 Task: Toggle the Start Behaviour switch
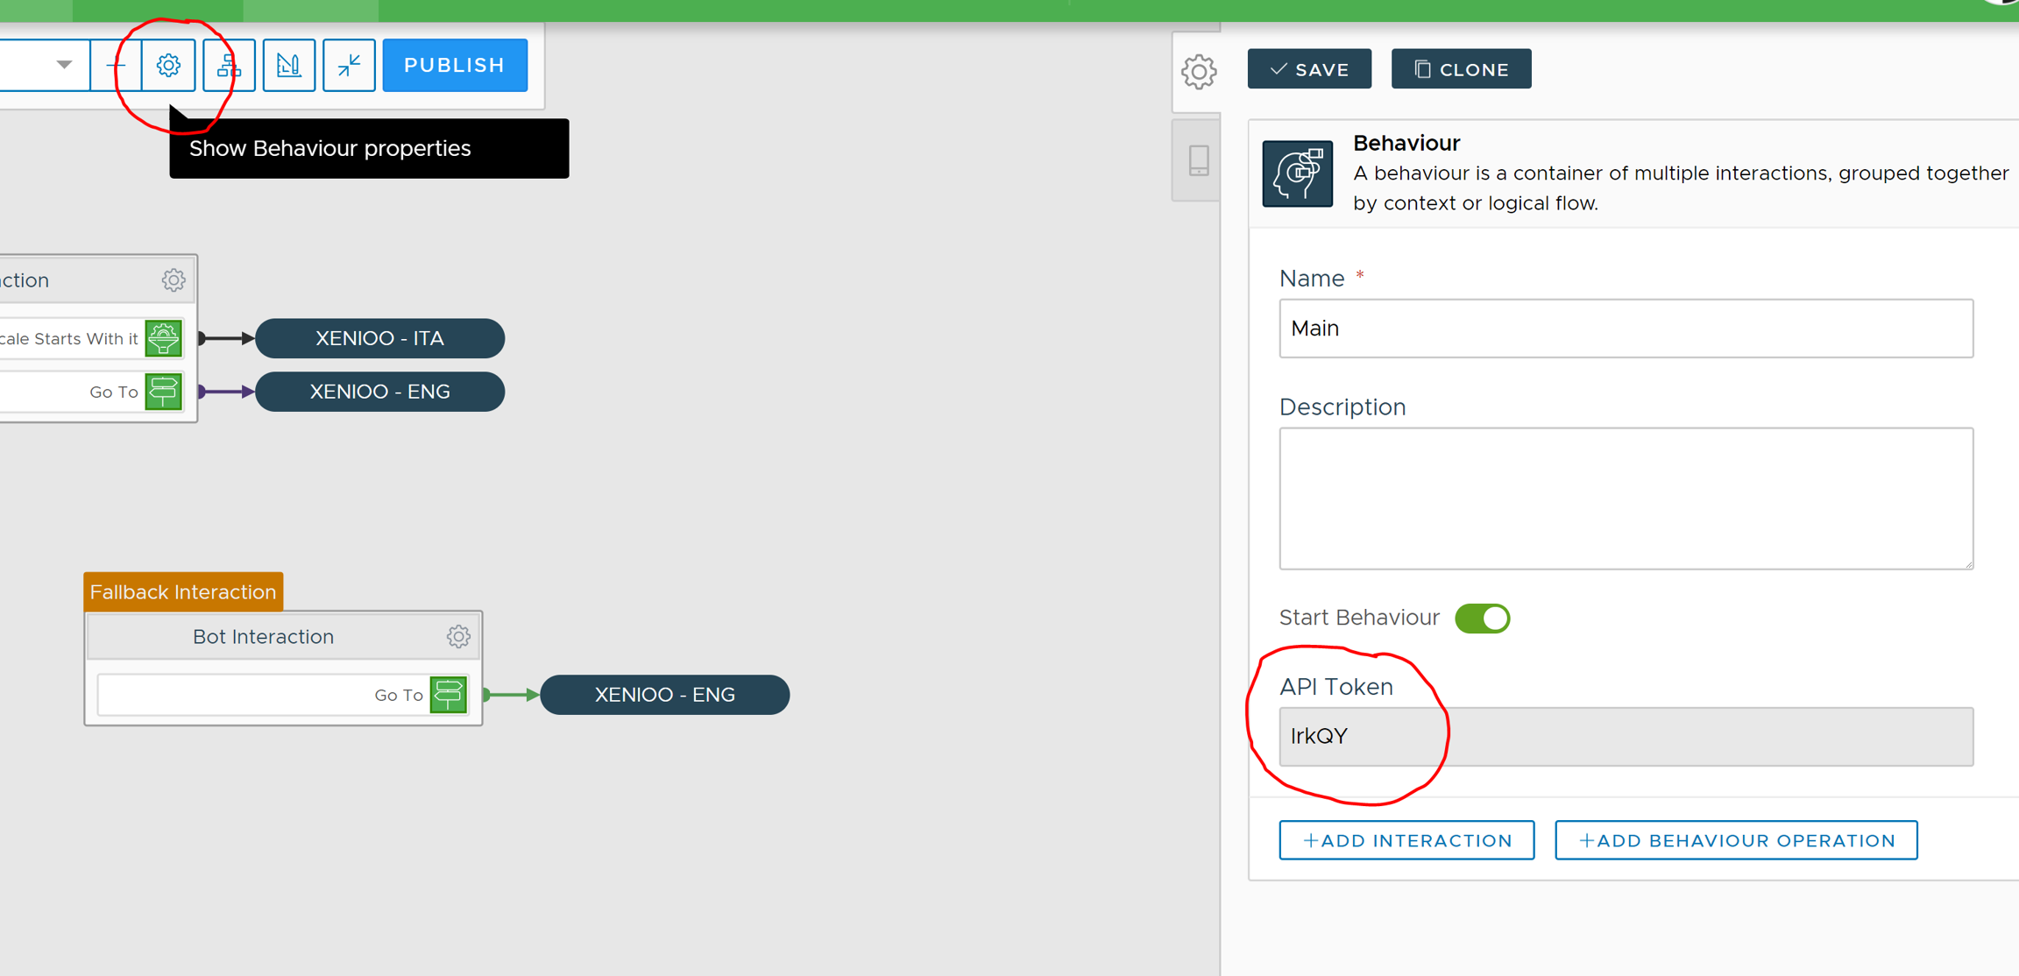[x=1482, y=619]
